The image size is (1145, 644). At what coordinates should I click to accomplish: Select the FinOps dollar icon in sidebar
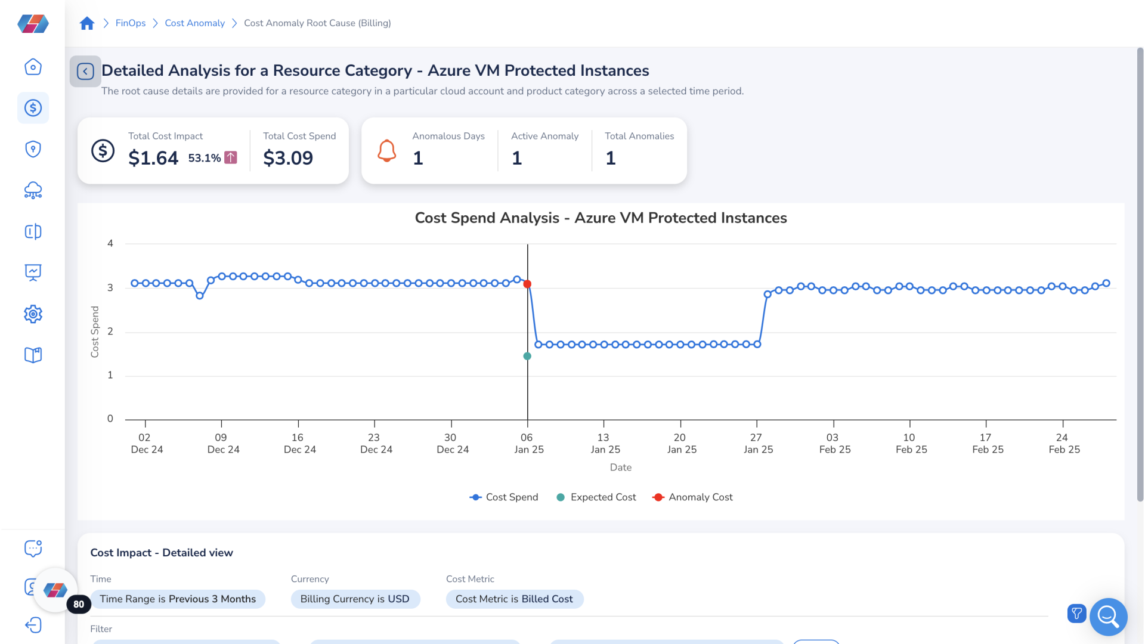click(33, 108)
